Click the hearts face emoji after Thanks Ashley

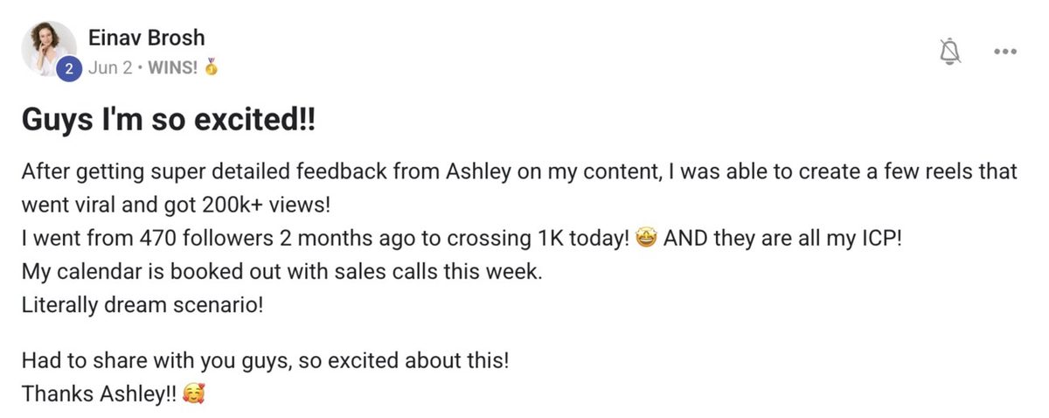(x=194, y=394)
